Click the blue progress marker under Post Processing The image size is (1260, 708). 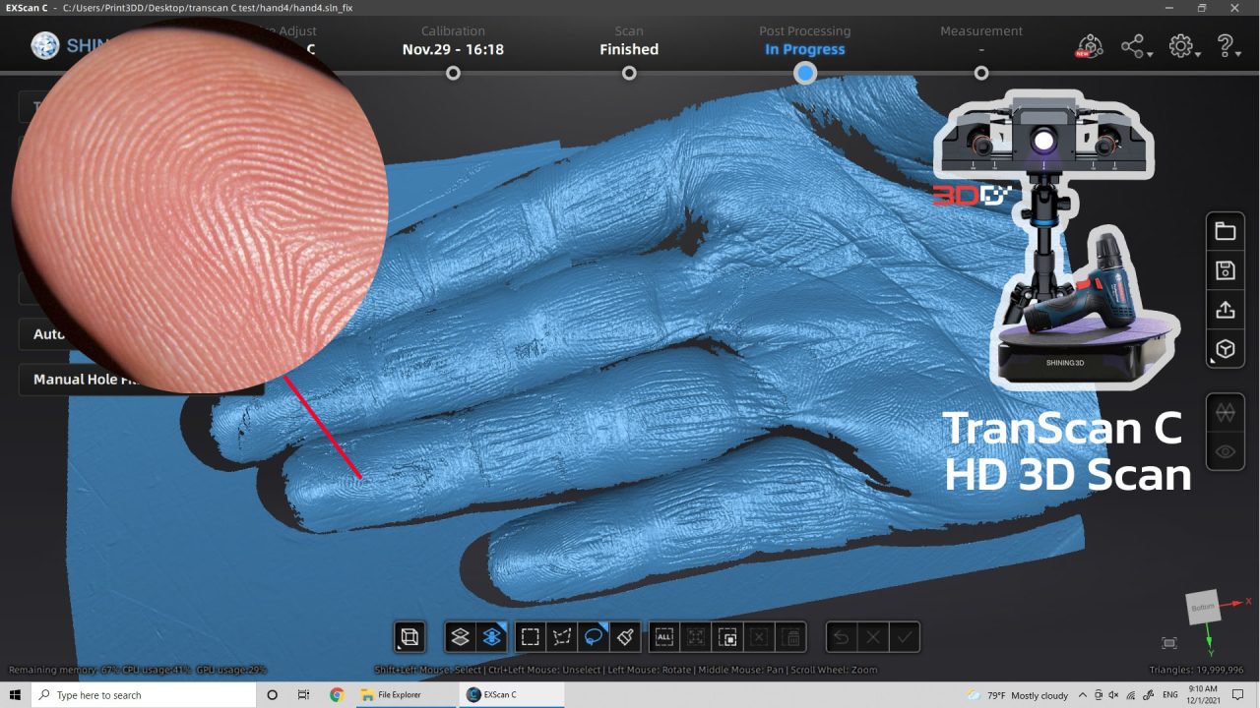point(804,73)
